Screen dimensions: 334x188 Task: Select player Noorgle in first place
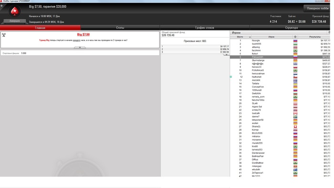(256, 41)
